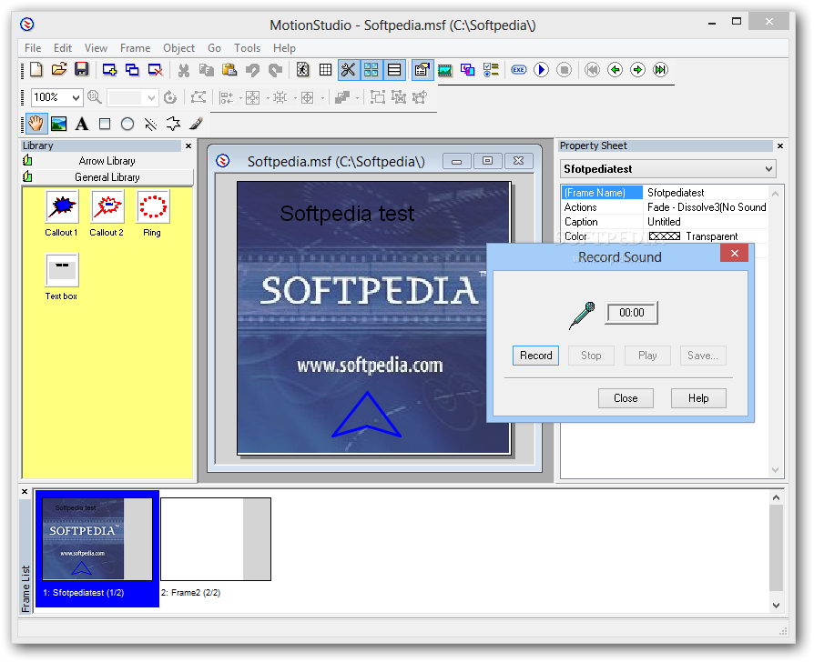The height and width of the screenshot is (662, 814).
Task: Close the Library panel with its X
Action: [188, 146]
